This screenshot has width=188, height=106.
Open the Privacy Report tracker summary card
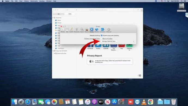[x=110, y=61]
